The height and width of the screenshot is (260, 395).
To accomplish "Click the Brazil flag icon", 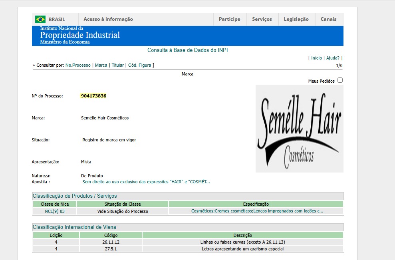I will (x=40, y=20).
